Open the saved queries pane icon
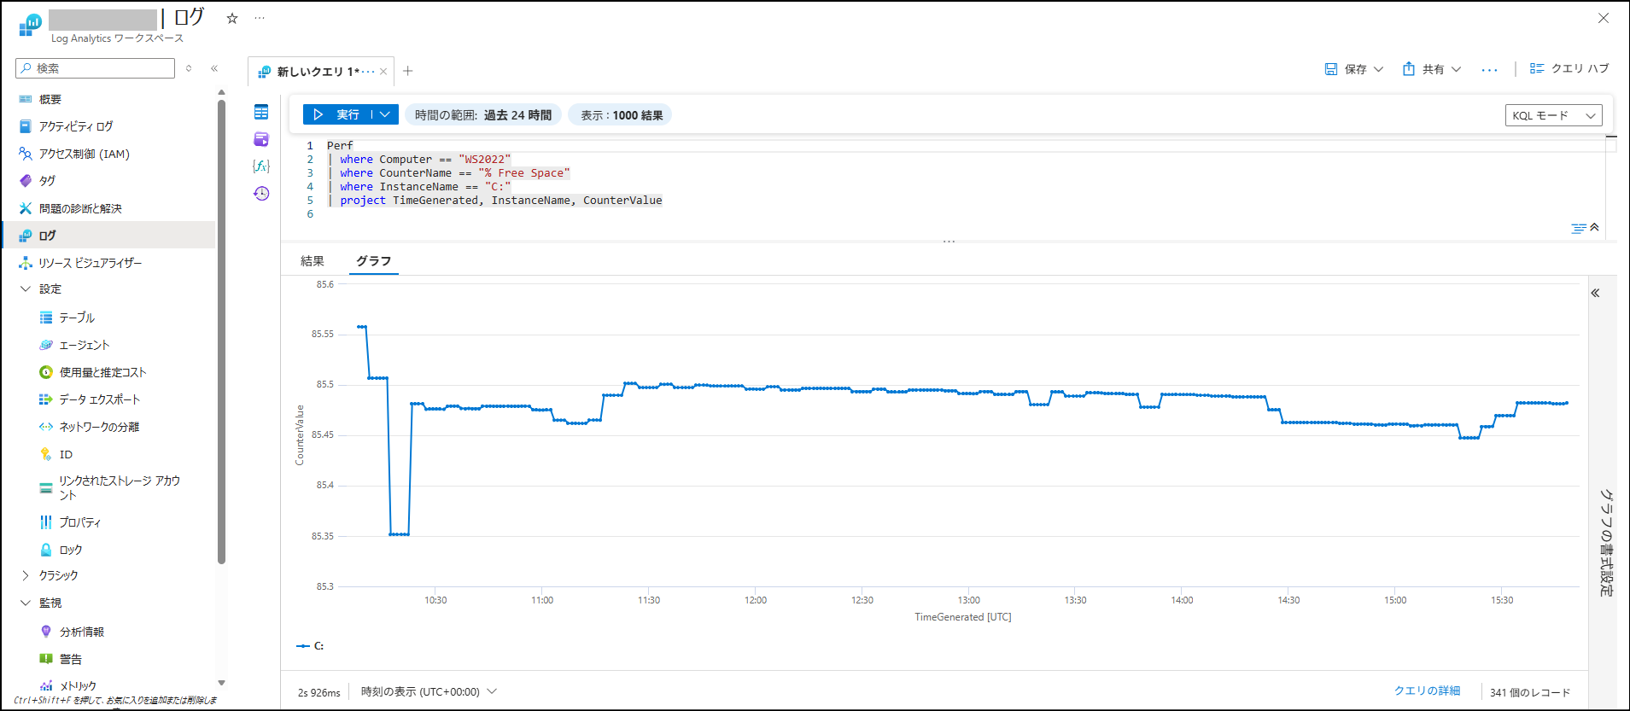This screenshot has width=1630, height=711. coord(261,139)
